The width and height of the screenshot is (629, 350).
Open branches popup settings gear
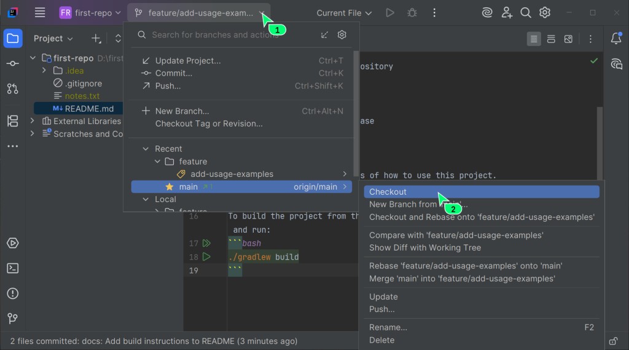click(342, 35)
